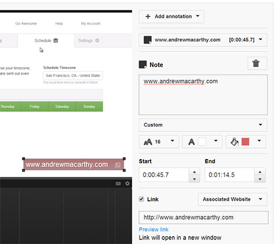Viewport: 278px width, 244px height.
Task: Click the note icon in annotation selector
Action: click(x=148, y=40)
